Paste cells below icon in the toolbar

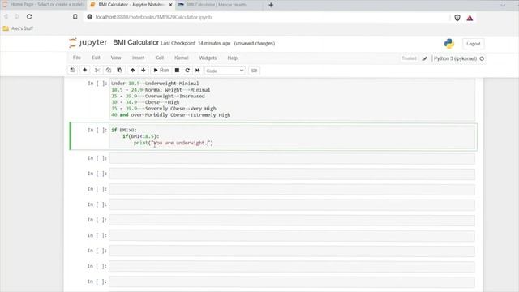(119, 71)
